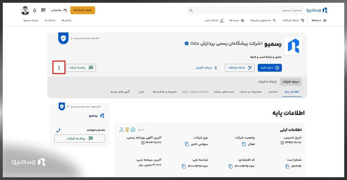This screenshot has width=347, height=180.
Task: Copy the 'شناسه ملی' national ID
Action: tap(184, 166)
